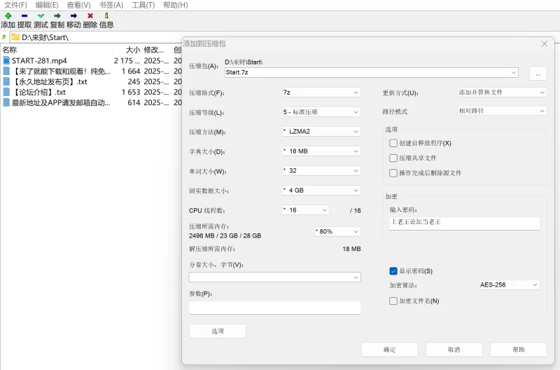Select the 【永久地址发布页】.txt file name
The image size is (560, 370).
50,81
